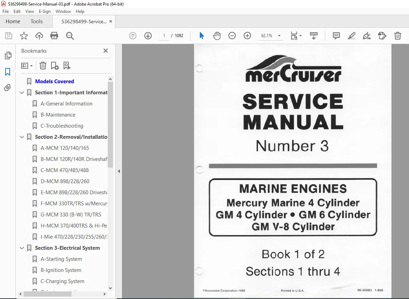This screenshot has width=409, height=299.
Task: Open the B-Maintenance bookmark
Action: pyautogui.click(x=58, y=115)
